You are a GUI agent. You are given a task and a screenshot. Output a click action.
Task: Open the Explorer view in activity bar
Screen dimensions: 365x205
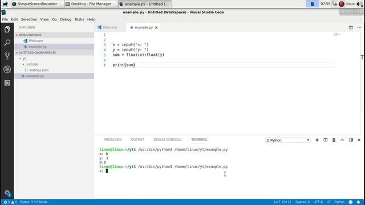[7, 29]
